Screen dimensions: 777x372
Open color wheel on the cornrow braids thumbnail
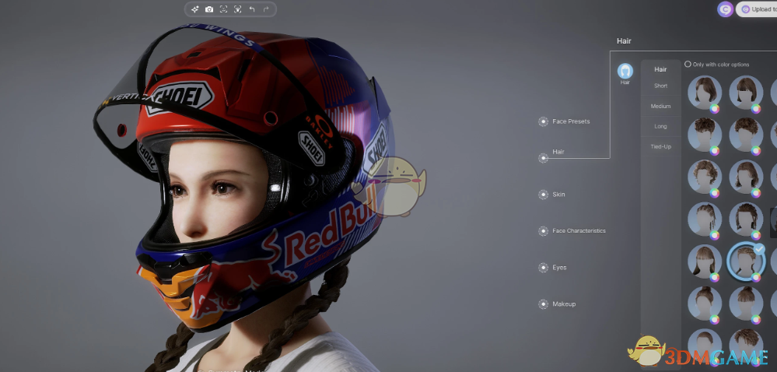[715, 234]
